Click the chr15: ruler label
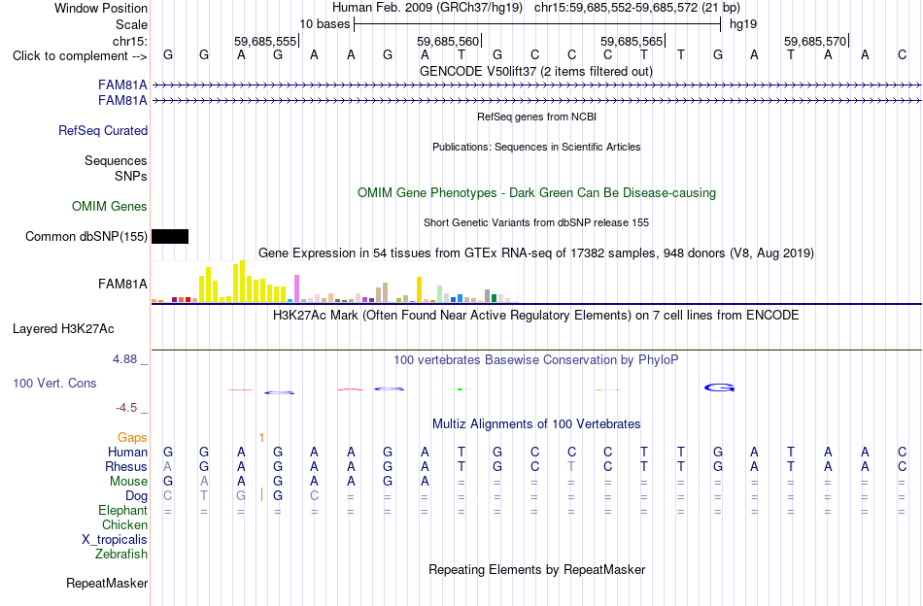The image size is (923, 606). coord(129,41)
